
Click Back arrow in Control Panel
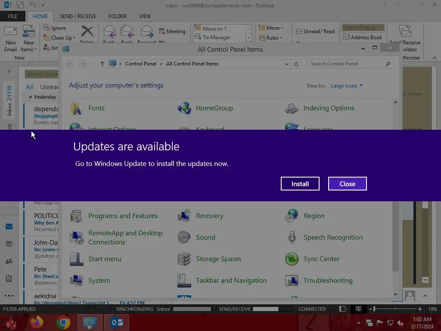tap(70, 64)
